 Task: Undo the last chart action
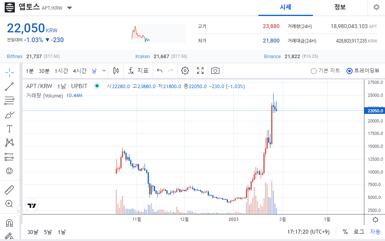160,71
